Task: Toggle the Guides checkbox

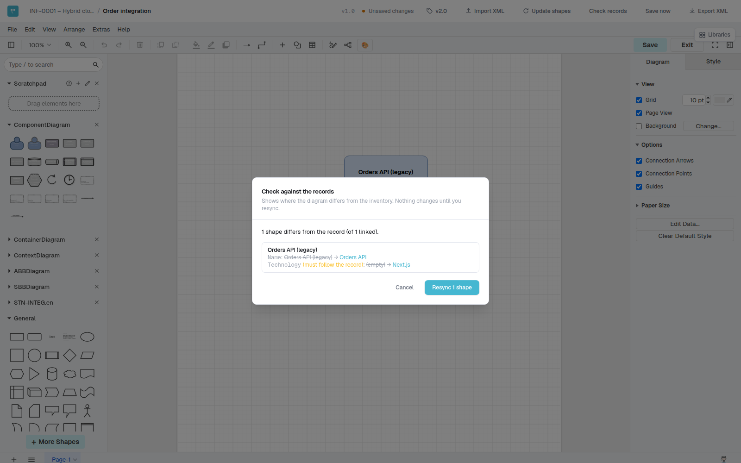Action: [x=639, y=187]
